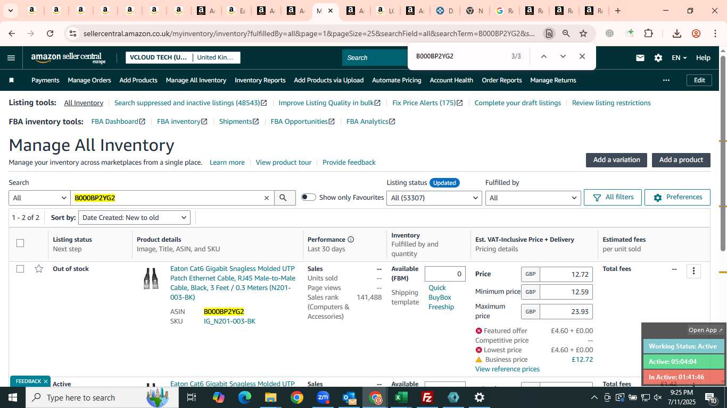Click the Minimum price field showing 12.59

[x=566, y=292]
